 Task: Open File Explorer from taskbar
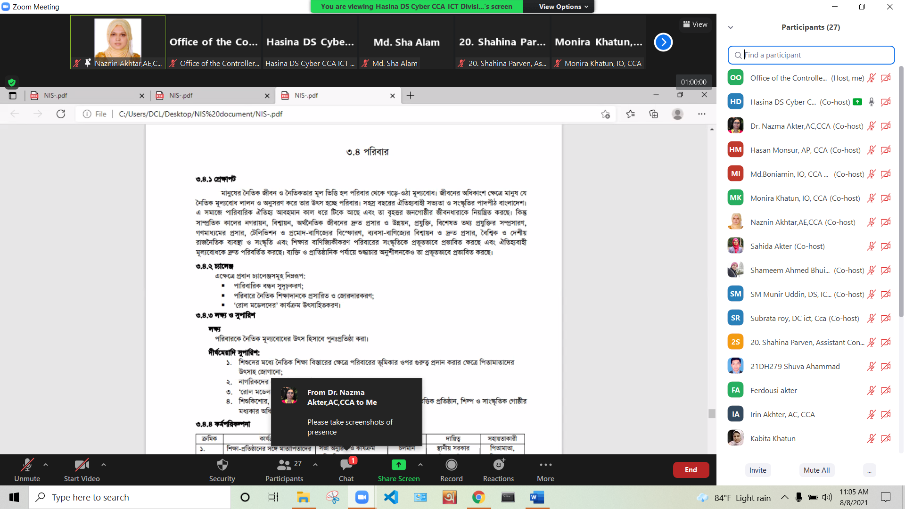(x=303, y=497)
